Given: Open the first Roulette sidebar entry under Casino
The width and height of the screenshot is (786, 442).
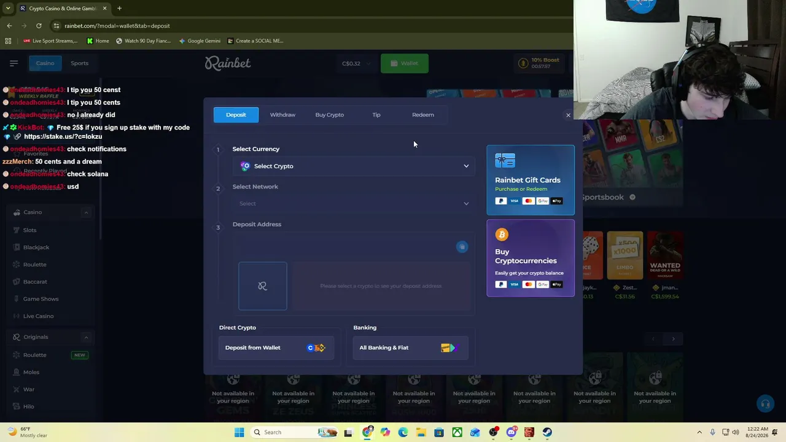Looking at the screenshot, I should 34,265.
